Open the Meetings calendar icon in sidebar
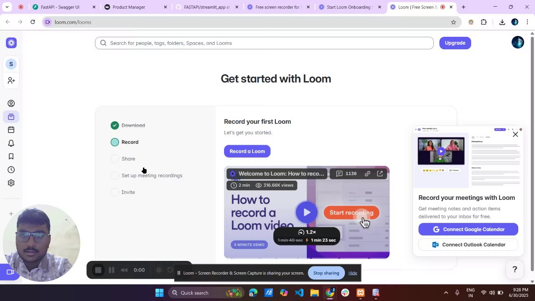This screenshot has height=301, width=535. 11,130
